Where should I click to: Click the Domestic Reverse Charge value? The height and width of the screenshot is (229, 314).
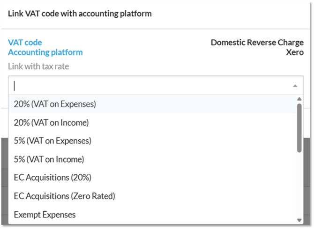[x=257, y=43]
